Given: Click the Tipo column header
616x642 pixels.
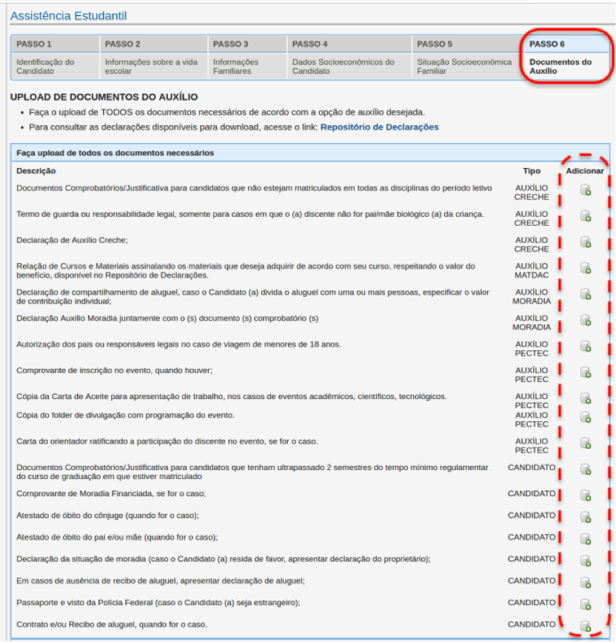Looking at the screenshot, I should pyautogui.click(x=532, y=171).
